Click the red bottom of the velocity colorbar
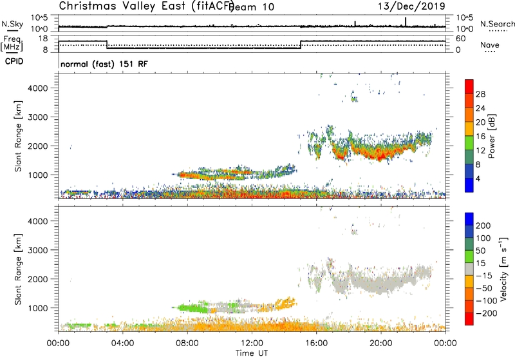This screenshot has width=515, height=357. pyautogui.click(x=469, y=319)
